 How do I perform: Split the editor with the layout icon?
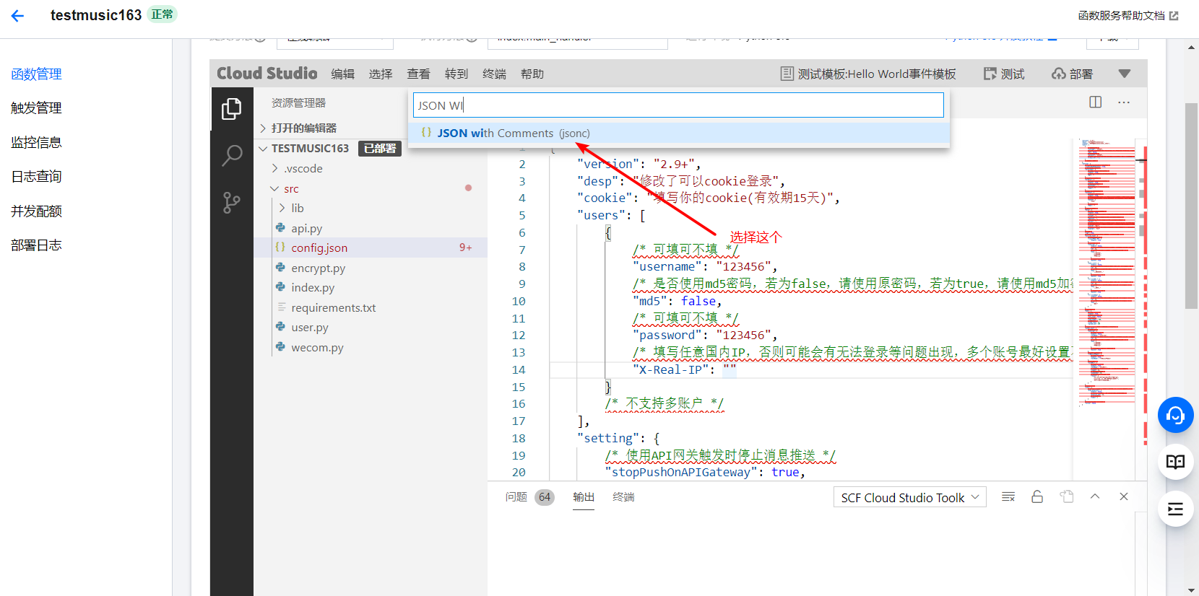click(x=1096, y=102)
